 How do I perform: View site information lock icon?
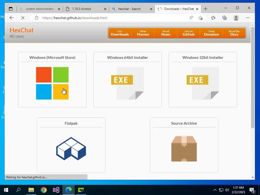tap(37, 18)
